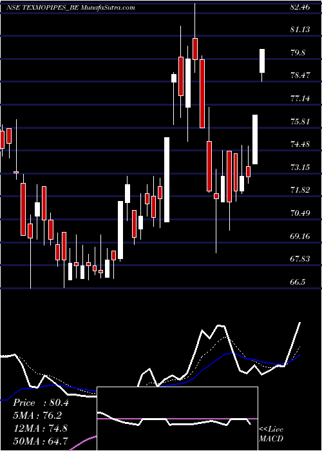Click the 70.49 price level label
The image size is (322, 451).
pyautogui.click(x=300, y=213)
